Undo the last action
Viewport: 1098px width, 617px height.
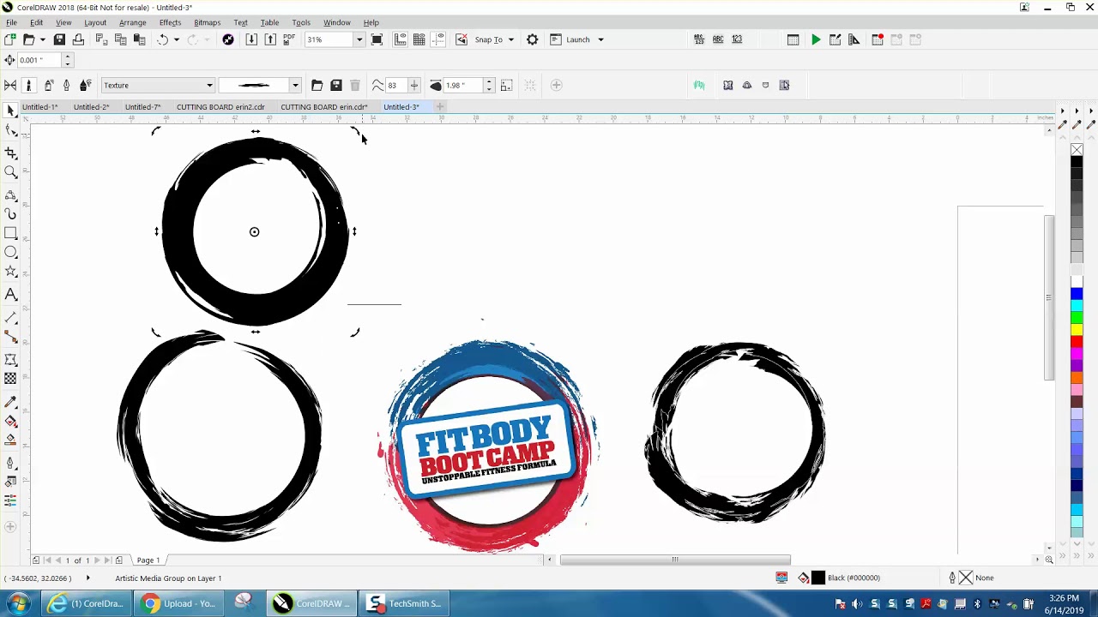coord(162,39)
